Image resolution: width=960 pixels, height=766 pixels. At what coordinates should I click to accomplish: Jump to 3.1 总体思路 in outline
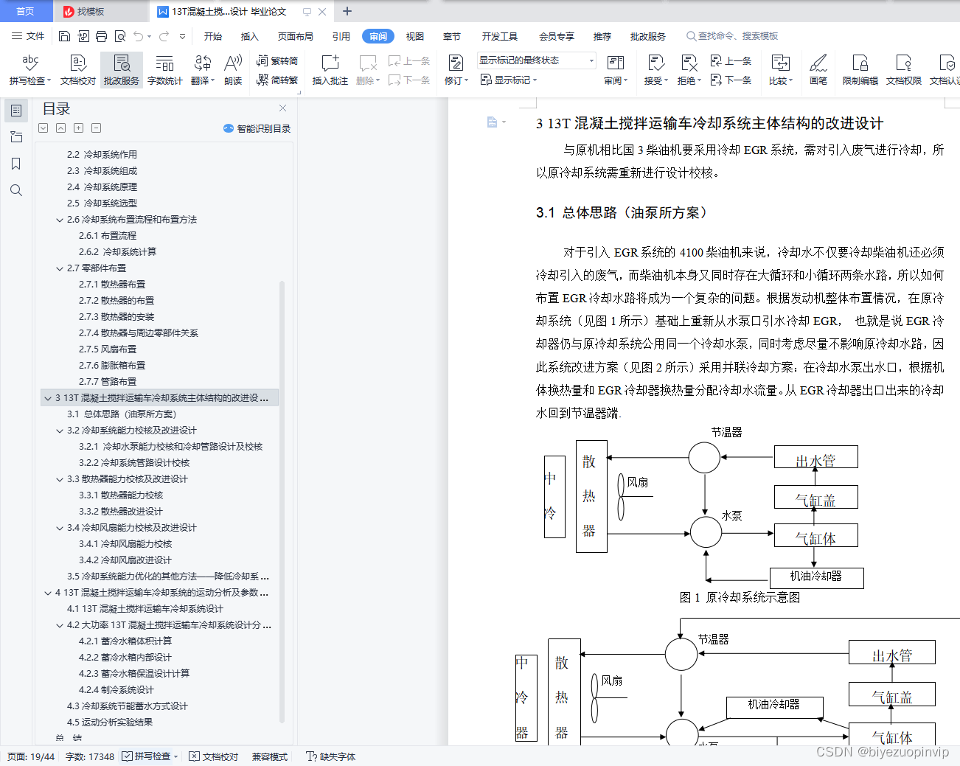122,414
